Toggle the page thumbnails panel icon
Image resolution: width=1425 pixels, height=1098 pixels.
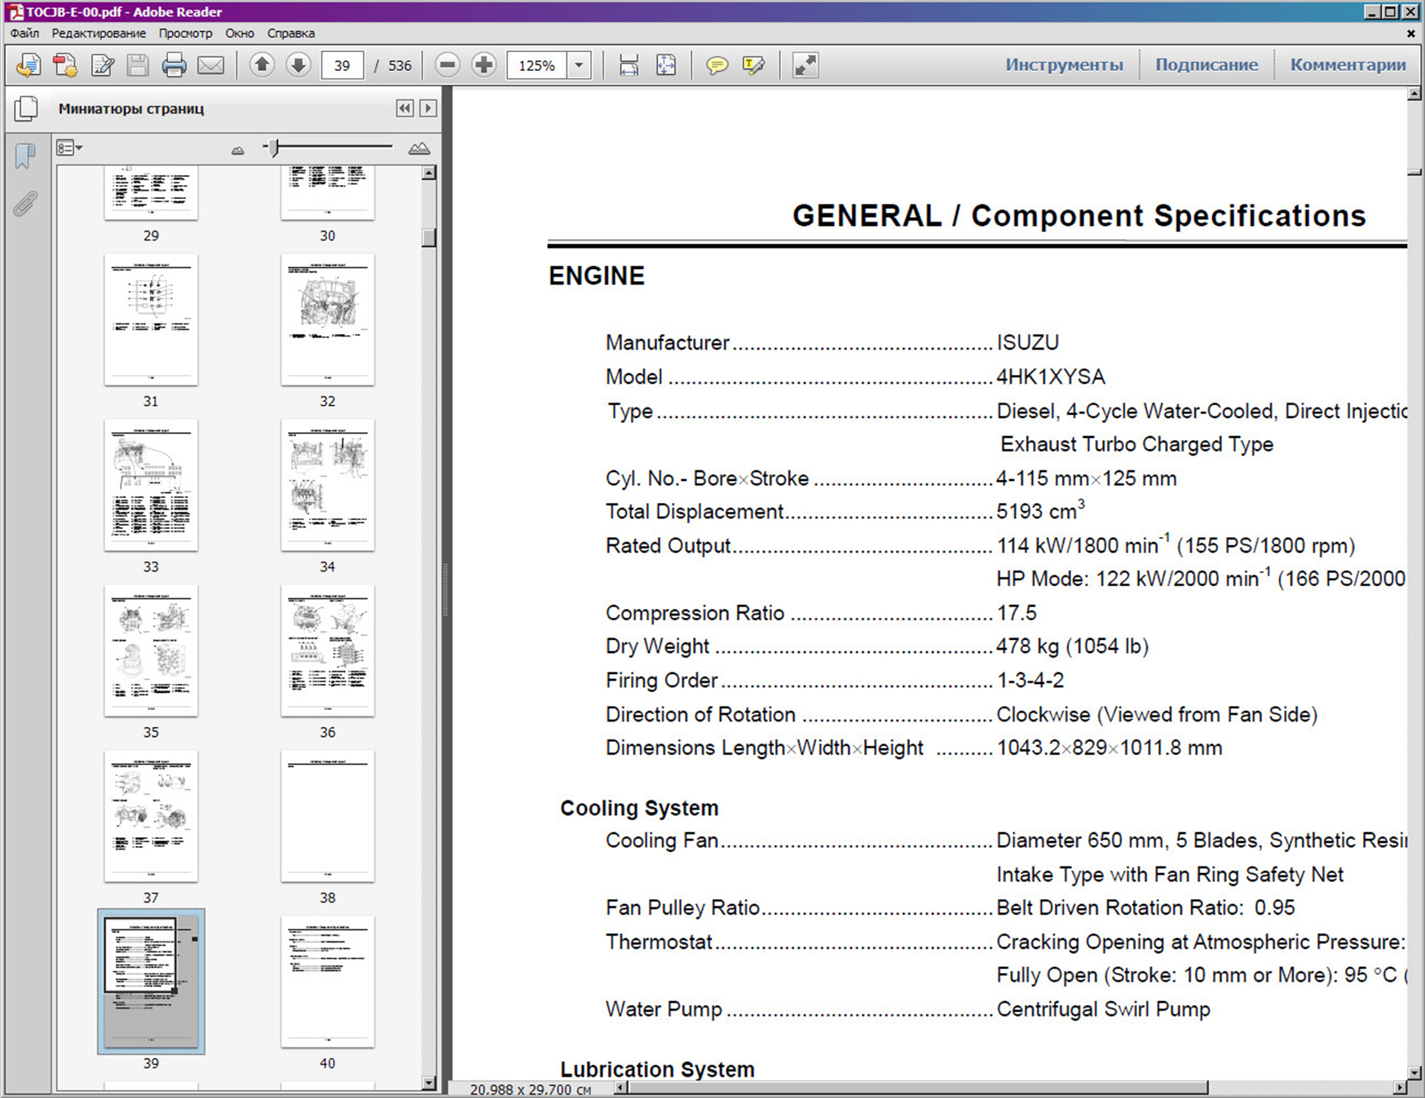tap(25, 108)
